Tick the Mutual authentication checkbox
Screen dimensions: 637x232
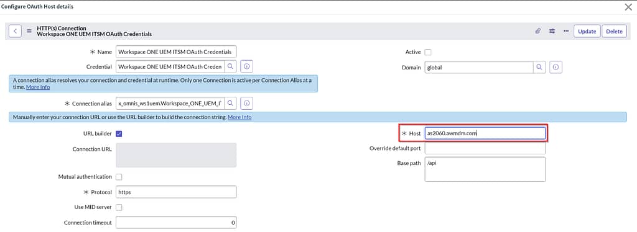click(119, 177)
